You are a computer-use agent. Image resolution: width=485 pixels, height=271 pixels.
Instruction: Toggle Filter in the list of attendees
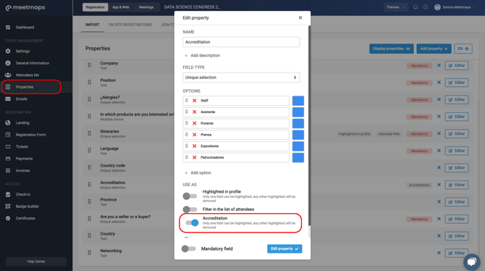point(190,209)
